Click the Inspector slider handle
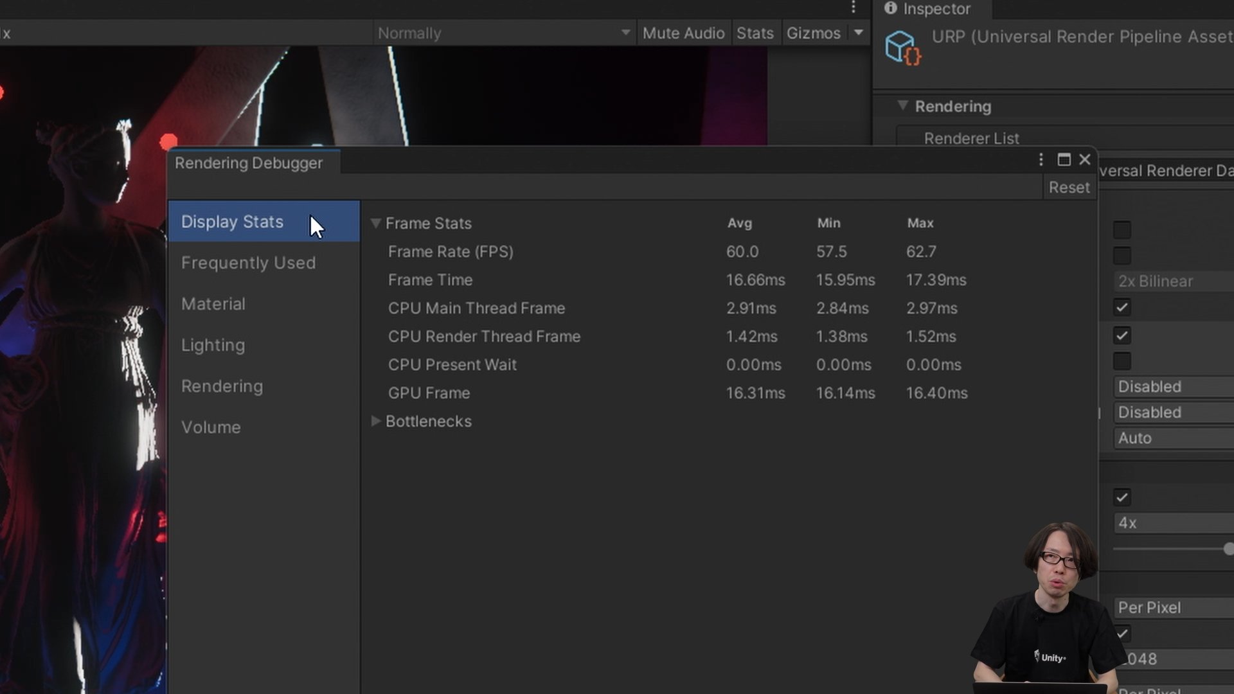The width and height of the screenshot is (1234, 694). pos(1228,549)
